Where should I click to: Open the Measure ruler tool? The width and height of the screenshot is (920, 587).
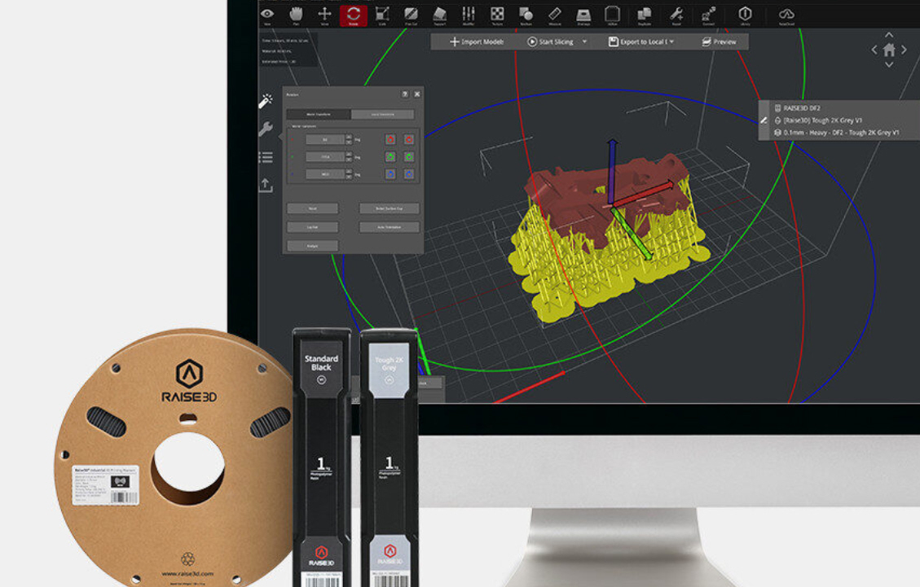pyautogui.click(x=555, y=13)
